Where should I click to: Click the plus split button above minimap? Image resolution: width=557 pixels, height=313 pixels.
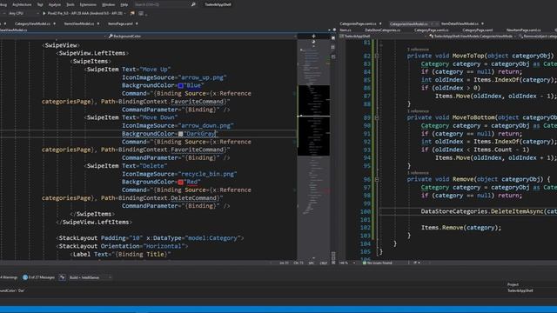point(313,37)
